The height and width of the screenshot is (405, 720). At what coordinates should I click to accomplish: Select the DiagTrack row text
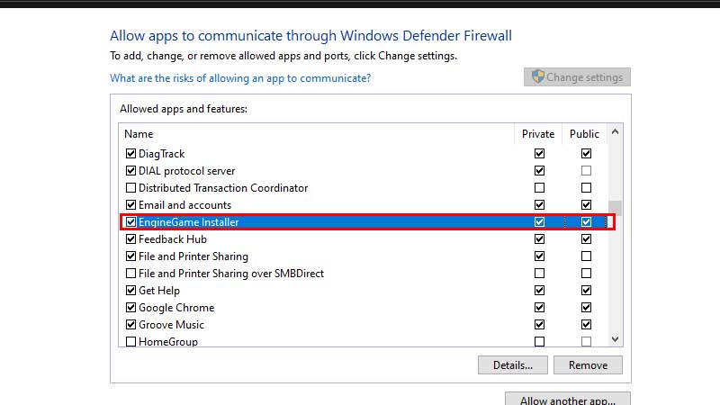[x=162, y=154]
